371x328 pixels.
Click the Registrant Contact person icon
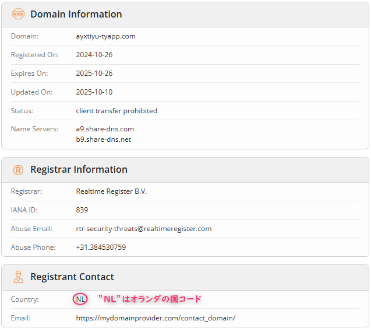[x=18, y=277]
